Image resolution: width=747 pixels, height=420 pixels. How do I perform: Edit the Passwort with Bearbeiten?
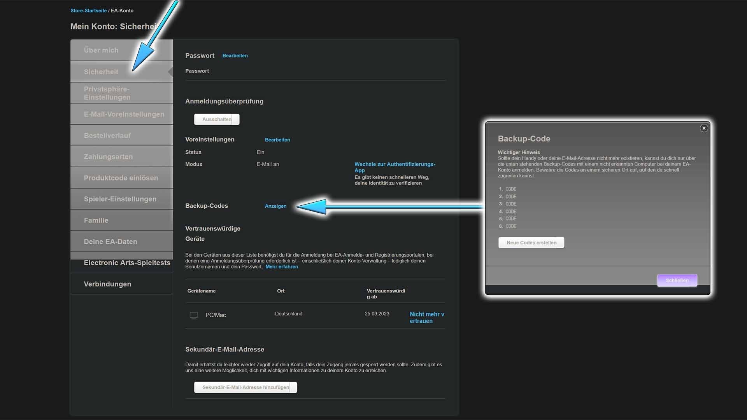[235, 56]
